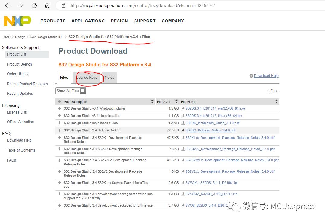Open Product Search in sidebar
325x221 pixels.
pyautogui.click(x=20, y=65)
